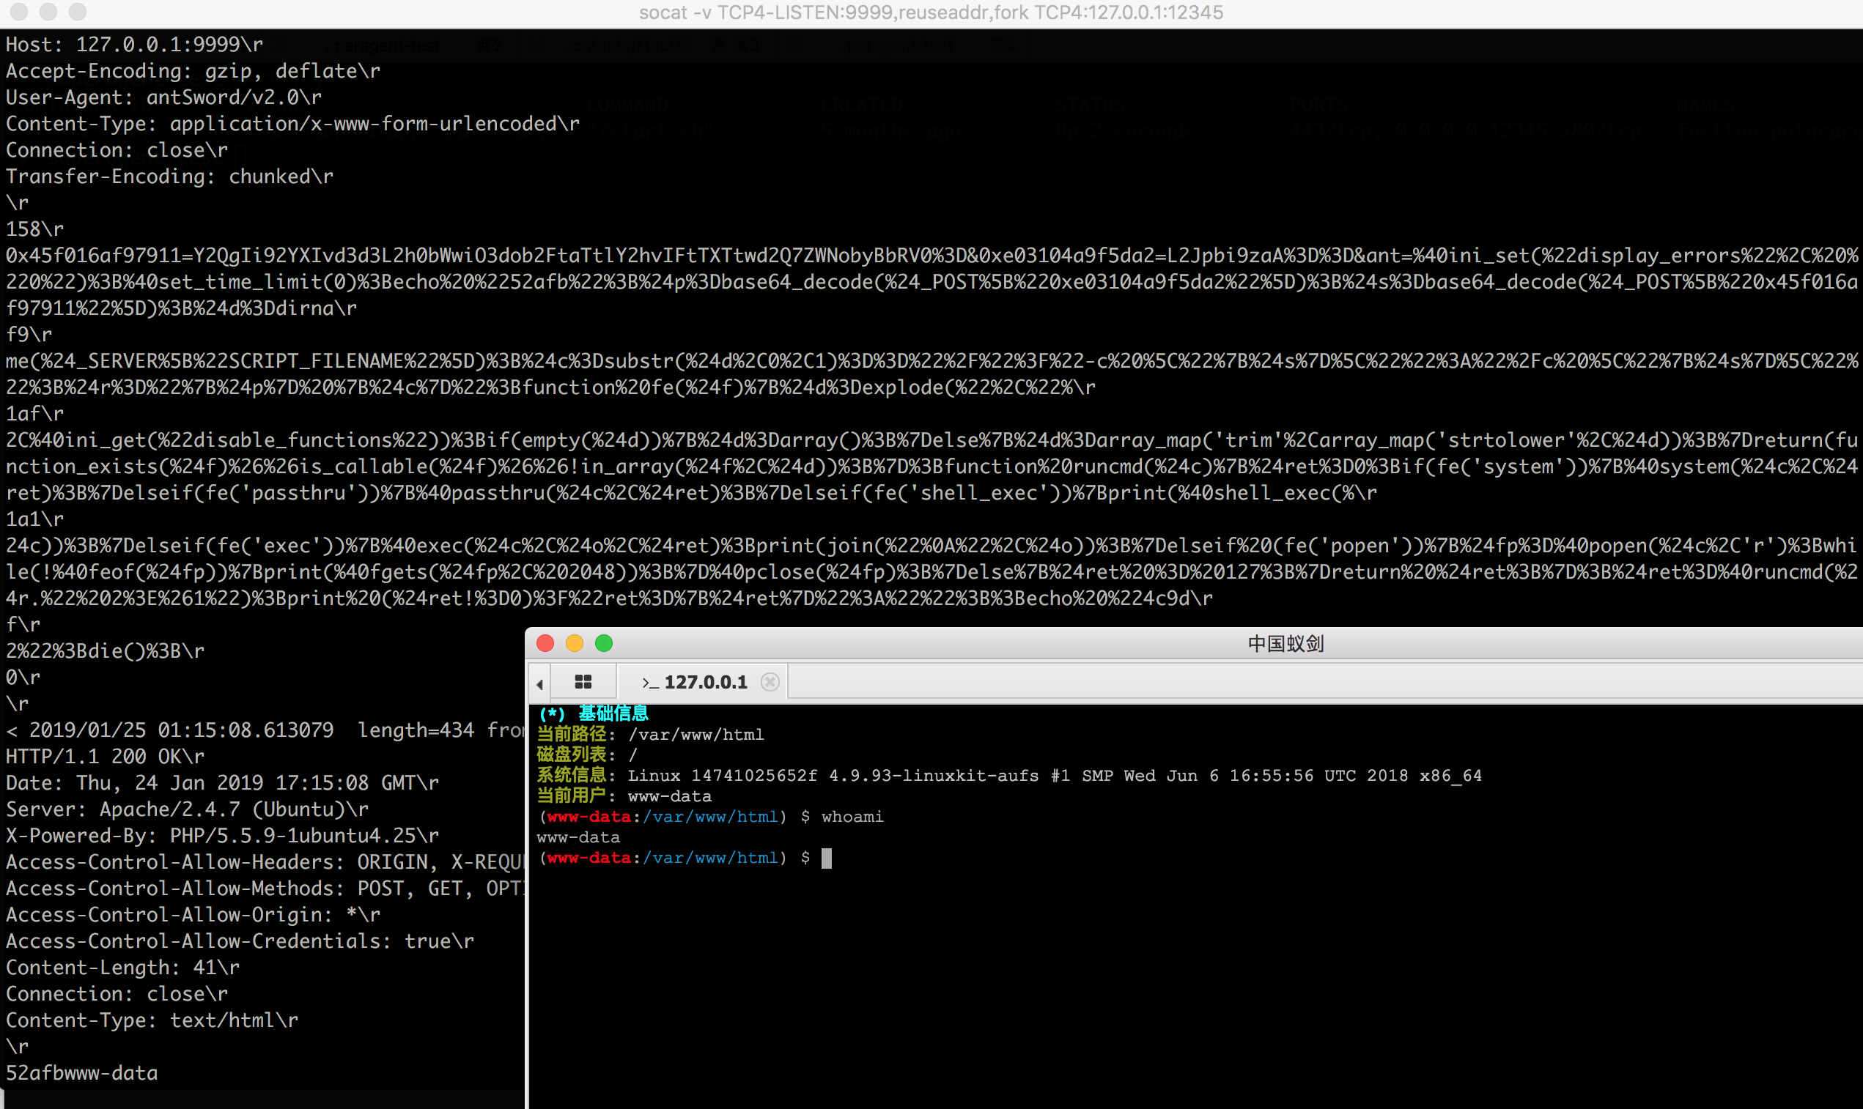Click the 52afbwww-data output line
The width and height of the screenshot is (1863, 1109).
(x=82, y=1073)
